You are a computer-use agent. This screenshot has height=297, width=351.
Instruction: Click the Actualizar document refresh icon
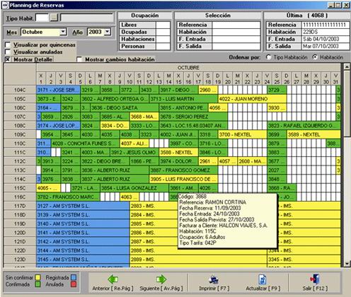tap(263, 279)
